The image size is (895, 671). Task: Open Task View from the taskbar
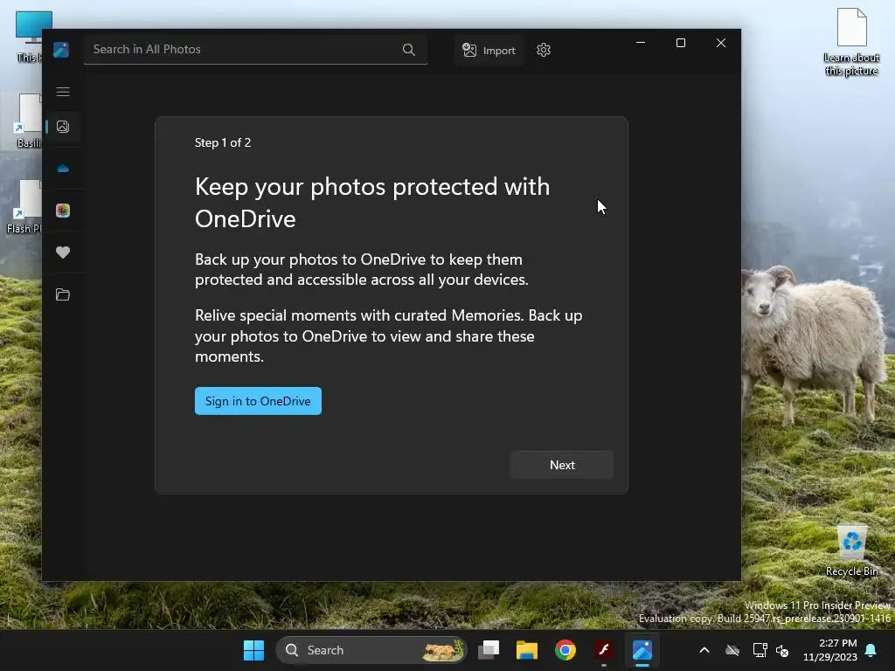point(489,650)
